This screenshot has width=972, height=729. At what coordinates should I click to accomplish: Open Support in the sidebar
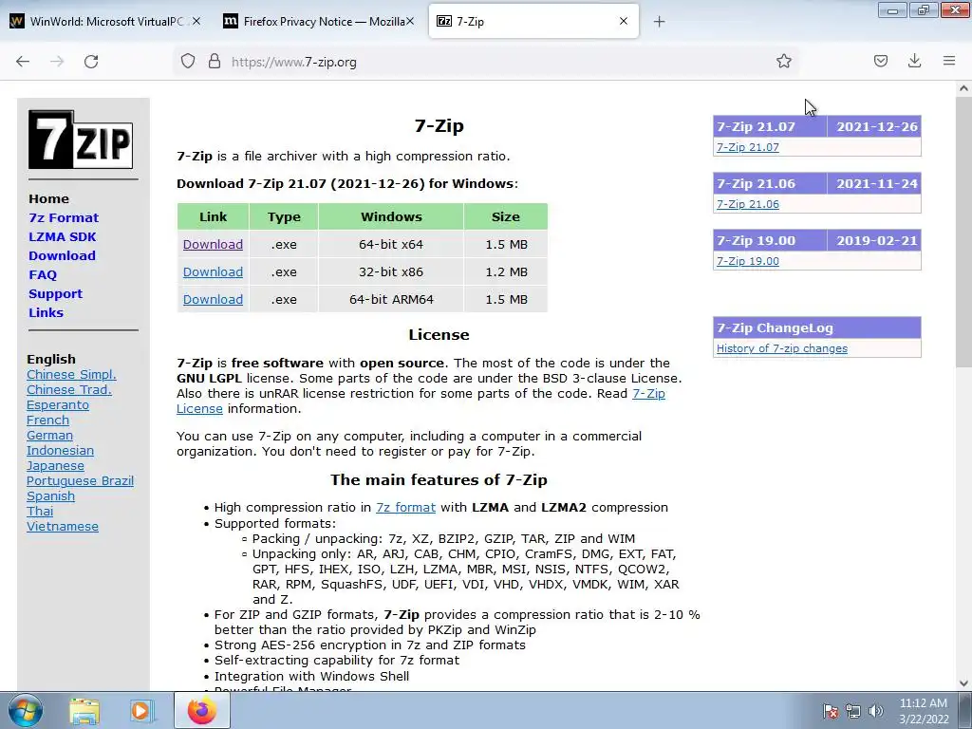tap(55, 294)
